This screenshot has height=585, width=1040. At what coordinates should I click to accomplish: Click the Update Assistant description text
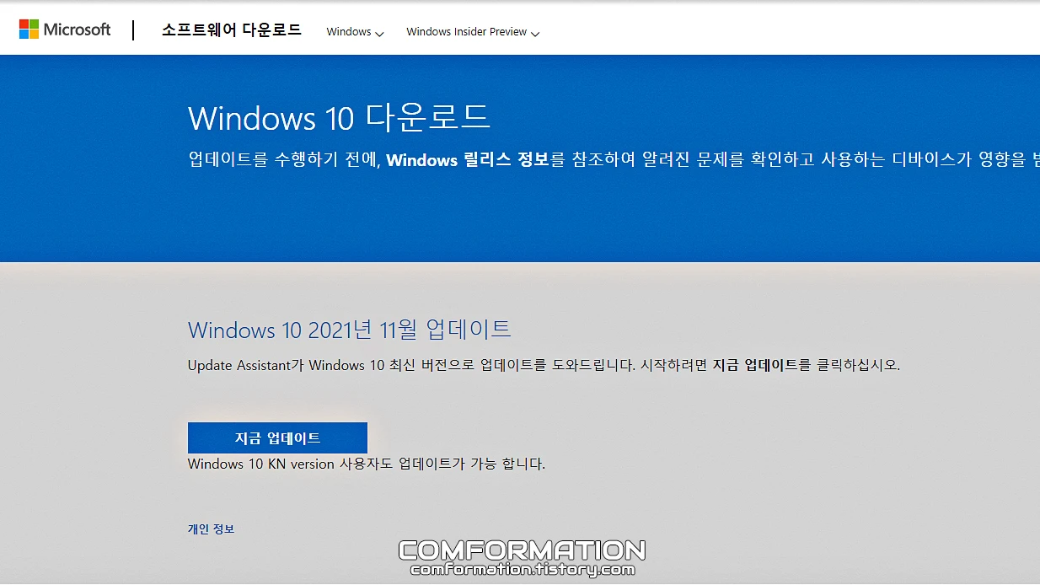544,366
